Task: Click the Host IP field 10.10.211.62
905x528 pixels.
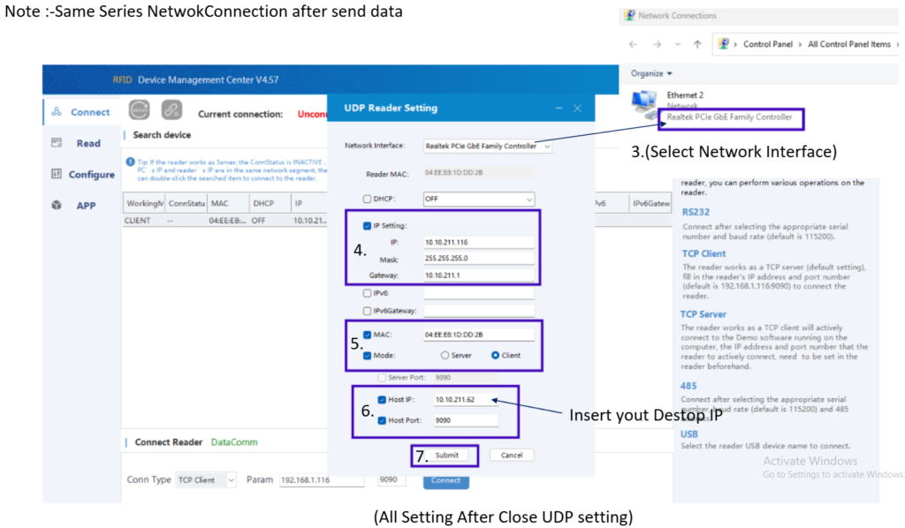Action: point(466,399)
